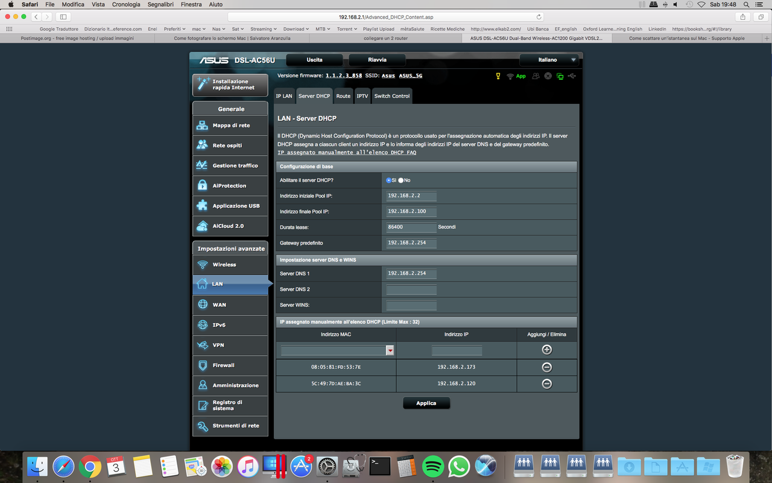
Task: Open Spotify from the Dock
Action: (x=433, y=466)
